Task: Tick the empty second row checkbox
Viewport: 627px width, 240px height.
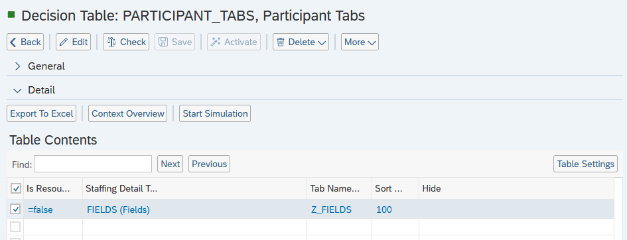Action: click(15, 227)
